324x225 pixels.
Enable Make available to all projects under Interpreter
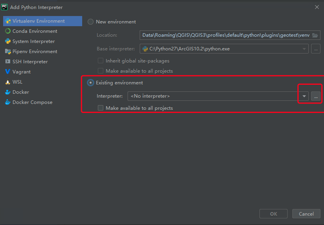tap(101, 108)
